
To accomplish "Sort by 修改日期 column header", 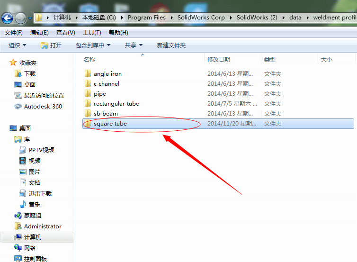I will click(219, 60).
